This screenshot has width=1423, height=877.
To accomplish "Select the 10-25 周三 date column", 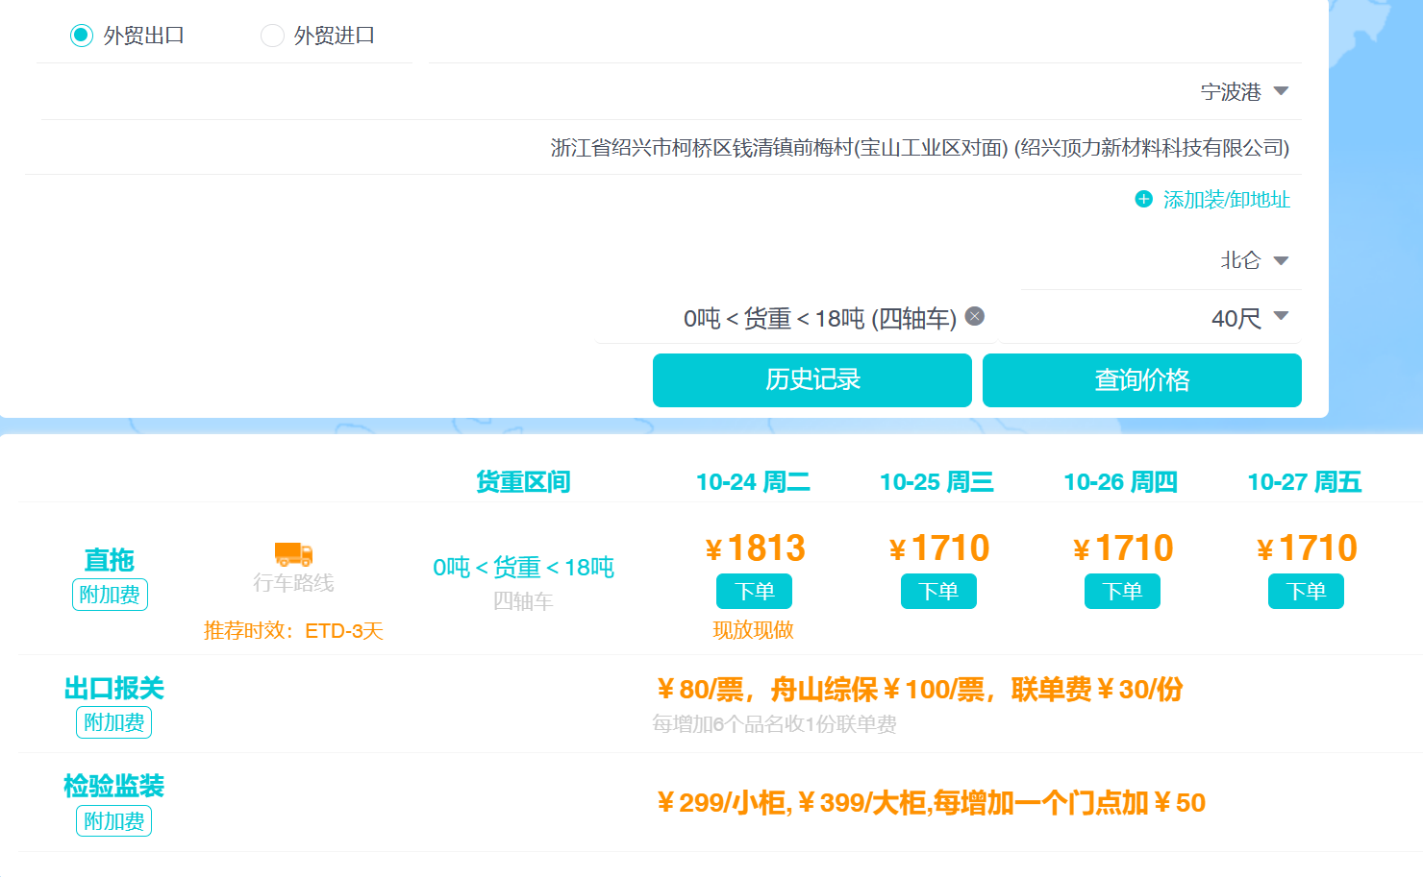I will (936, 482).
